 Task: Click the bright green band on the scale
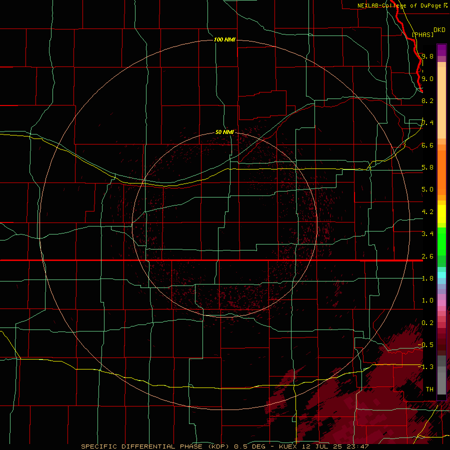click(x=441, y=241)
